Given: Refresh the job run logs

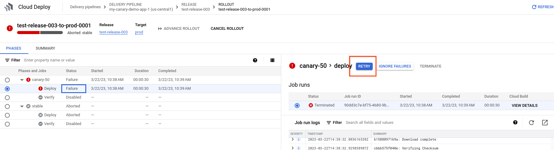Looking at the screenshot, I should point(531,122).
